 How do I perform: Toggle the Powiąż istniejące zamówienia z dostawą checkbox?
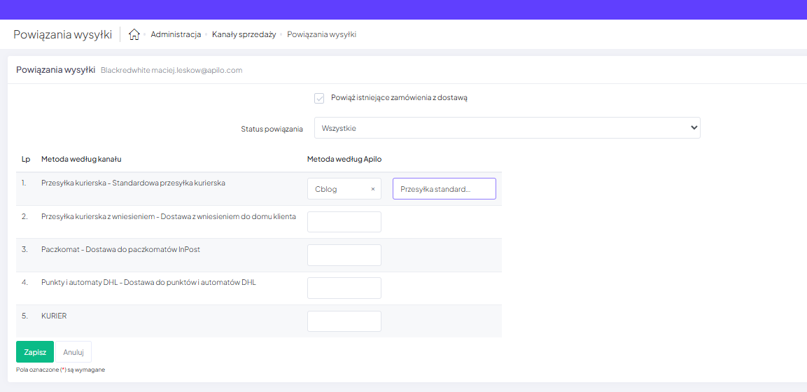[x=319, y=98]
